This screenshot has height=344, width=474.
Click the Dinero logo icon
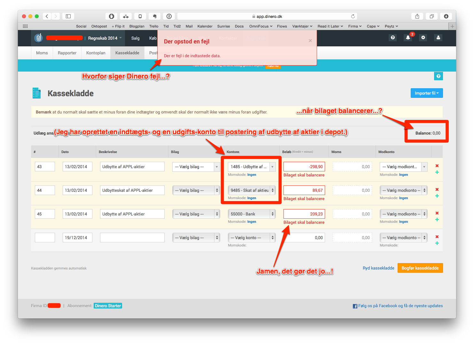(38, 38)
